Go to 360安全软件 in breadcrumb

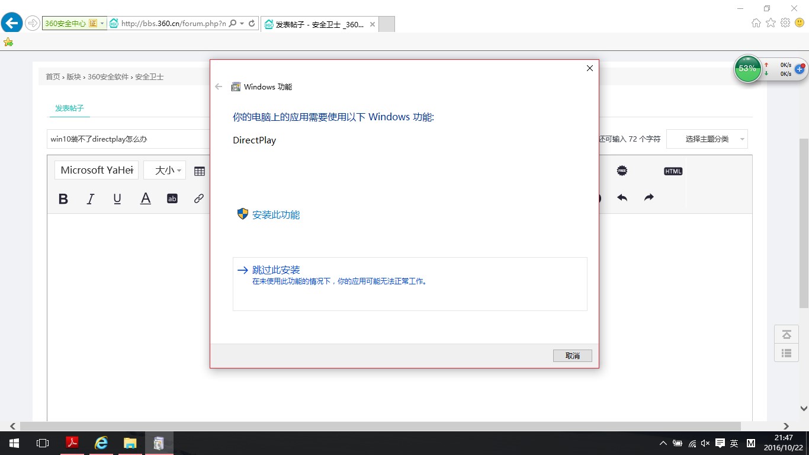[x=108, y=76]
